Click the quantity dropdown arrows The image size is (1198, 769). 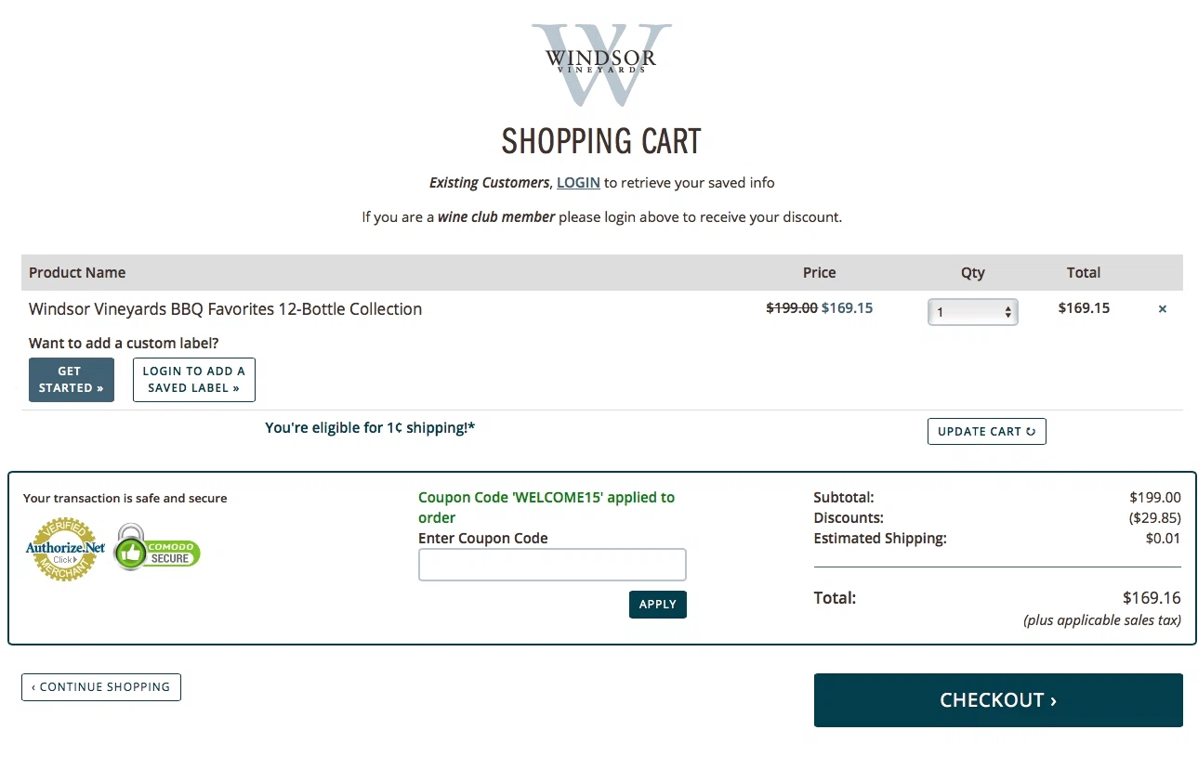coord(1007,313)
